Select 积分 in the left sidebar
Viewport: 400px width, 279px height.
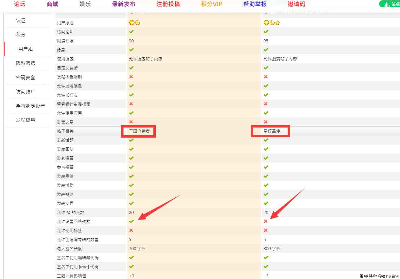pyautogui.click(x=21, y=35)
